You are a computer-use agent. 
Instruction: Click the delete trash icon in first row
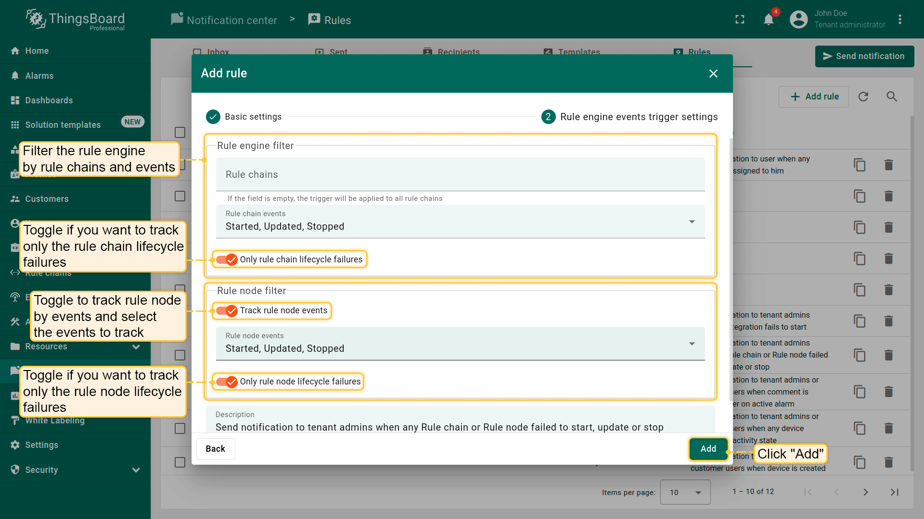click(889, 165)
